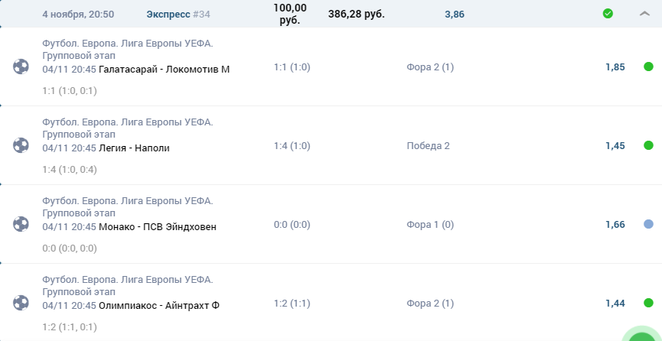Click green status dot next to 1,45

coord(648,145)
